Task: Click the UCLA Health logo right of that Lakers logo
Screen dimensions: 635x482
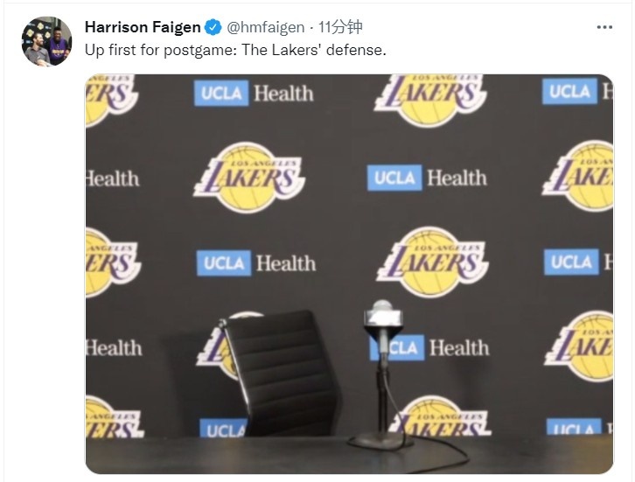Action: pyautogui.click(x=427, y=178)
